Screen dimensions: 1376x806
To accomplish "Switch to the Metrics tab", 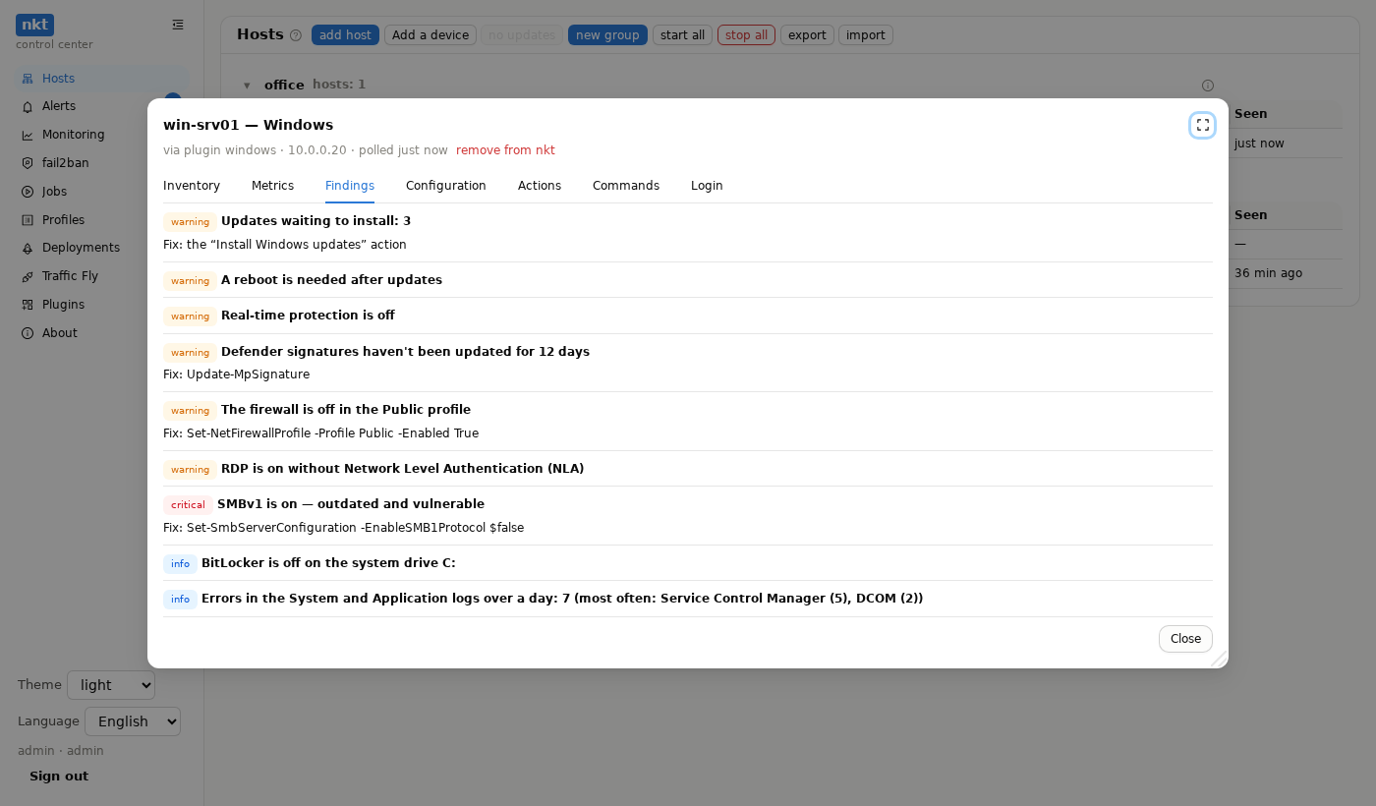I will pos(272,186).
